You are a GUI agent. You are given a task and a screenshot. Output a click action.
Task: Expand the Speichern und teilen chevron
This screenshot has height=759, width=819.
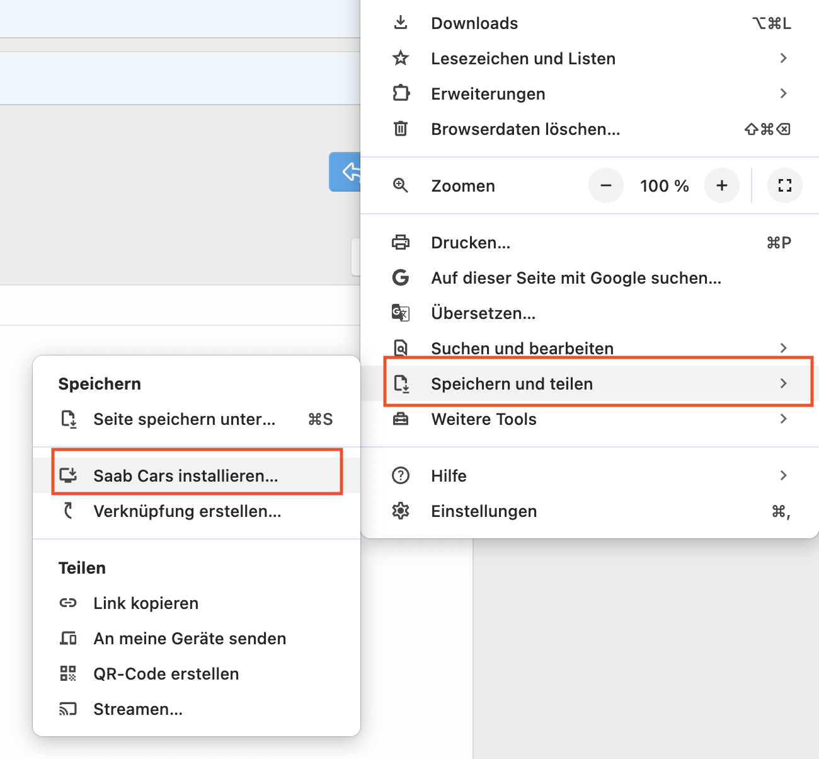tap(784, 383)
